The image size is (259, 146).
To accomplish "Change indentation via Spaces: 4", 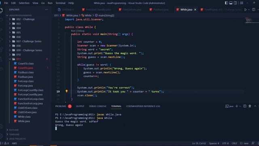I will pos(214,143).
